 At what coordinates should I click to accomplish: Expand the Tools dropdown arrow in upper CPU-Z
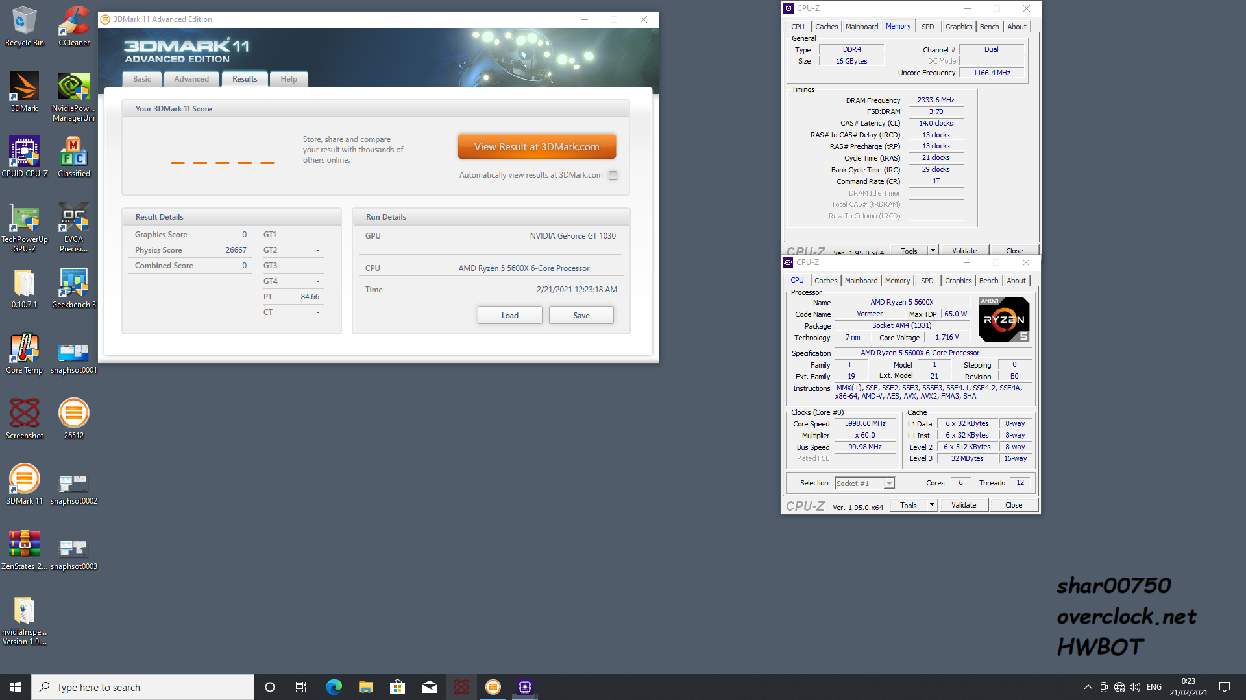coord(933,250)
